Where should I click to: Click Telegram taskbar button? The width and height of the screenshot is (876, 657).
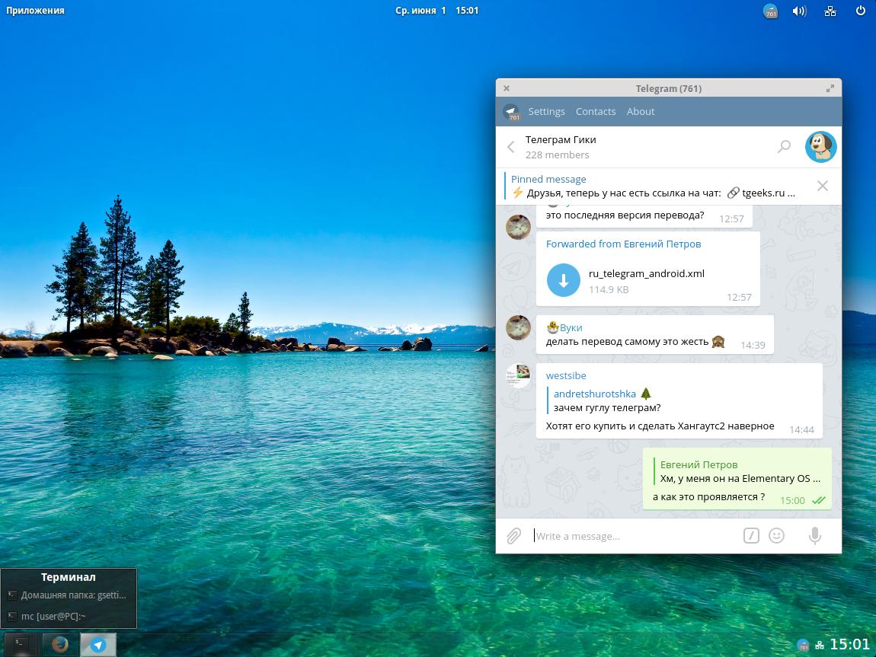coord(98,645)
